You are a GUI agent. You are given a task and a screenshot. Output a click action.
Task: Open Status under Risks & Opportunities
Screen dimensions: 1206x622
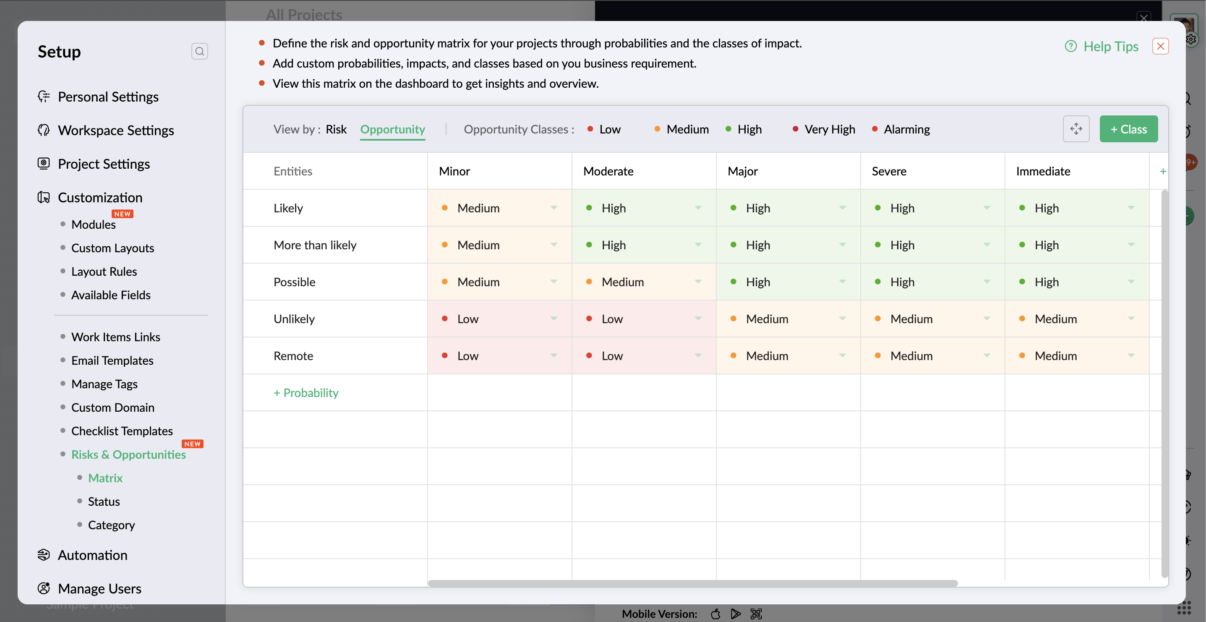pos(104,501)
